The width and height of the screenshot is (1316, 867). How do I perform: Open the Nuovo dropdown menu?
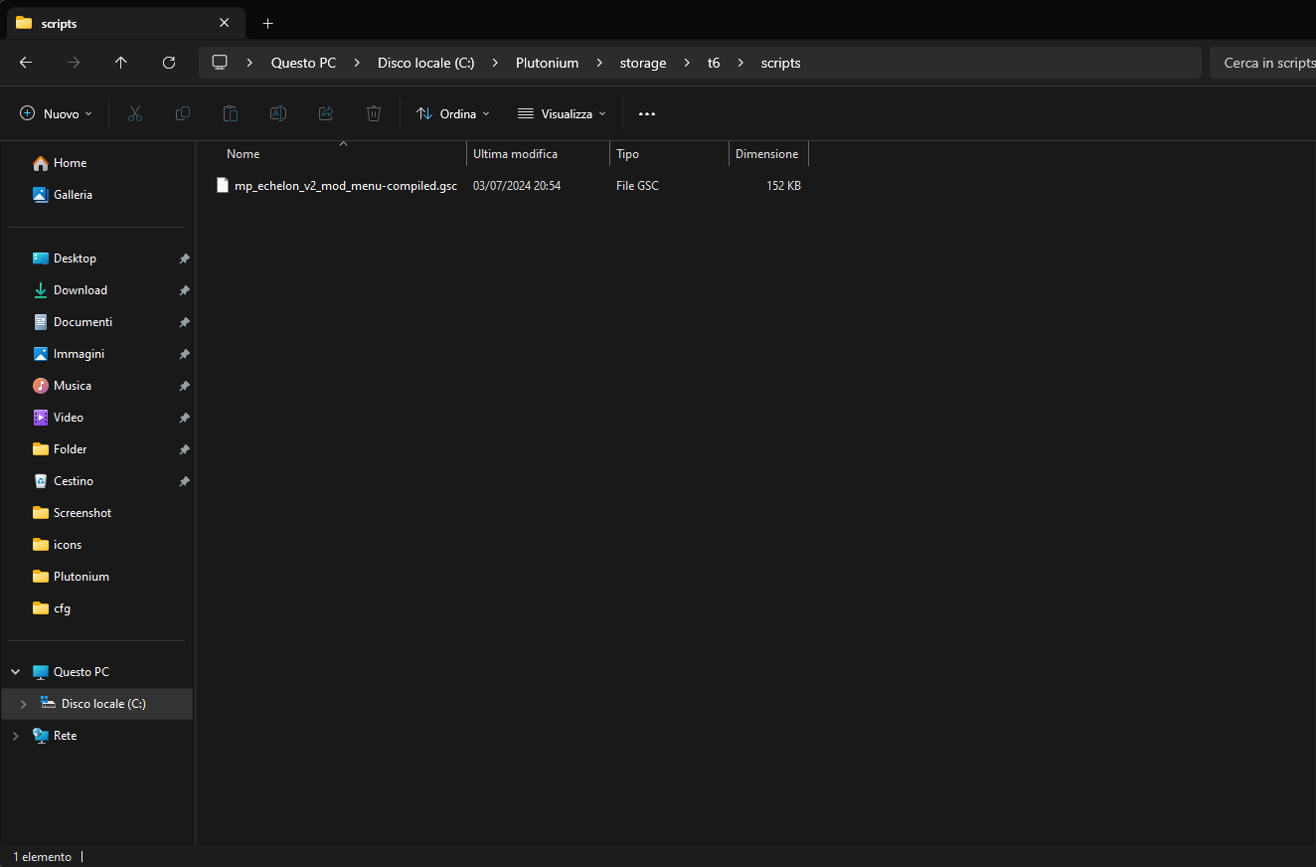57,114
